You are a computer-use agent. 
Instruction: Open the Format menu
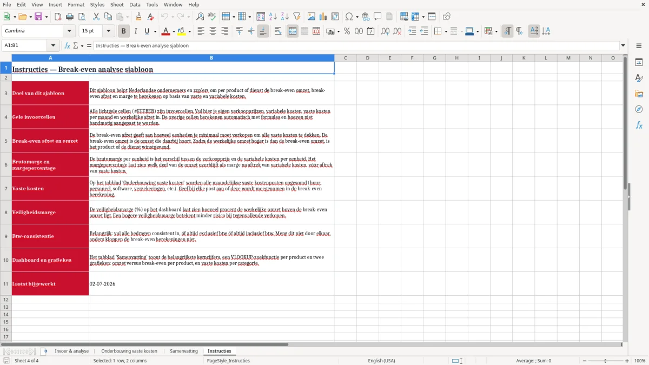click(76, 4)
